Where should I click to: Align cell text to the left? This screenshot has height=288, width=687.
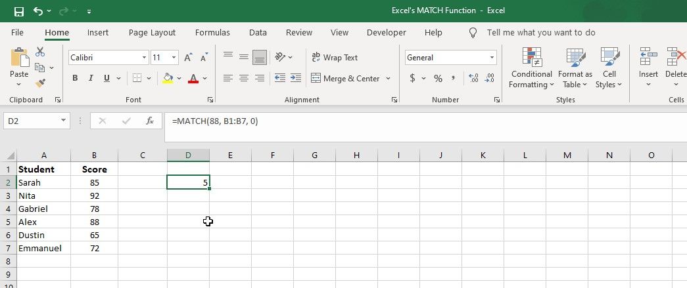click(228, 78)
